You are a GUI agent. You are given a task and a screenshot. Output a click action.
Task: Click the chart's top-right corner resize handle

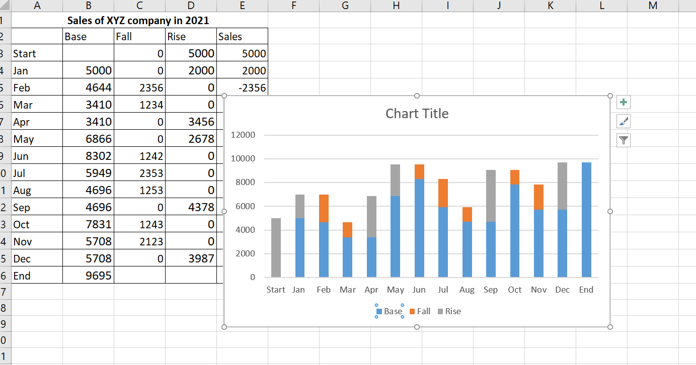(610, 96)
